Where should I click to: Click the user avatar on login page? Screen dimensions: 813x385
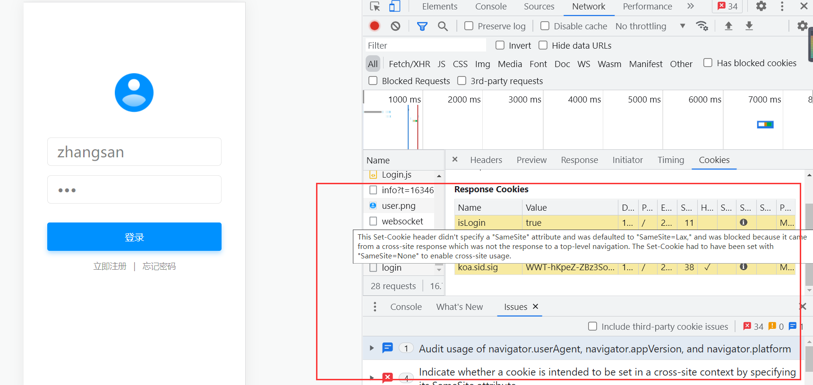pos(134,93)
